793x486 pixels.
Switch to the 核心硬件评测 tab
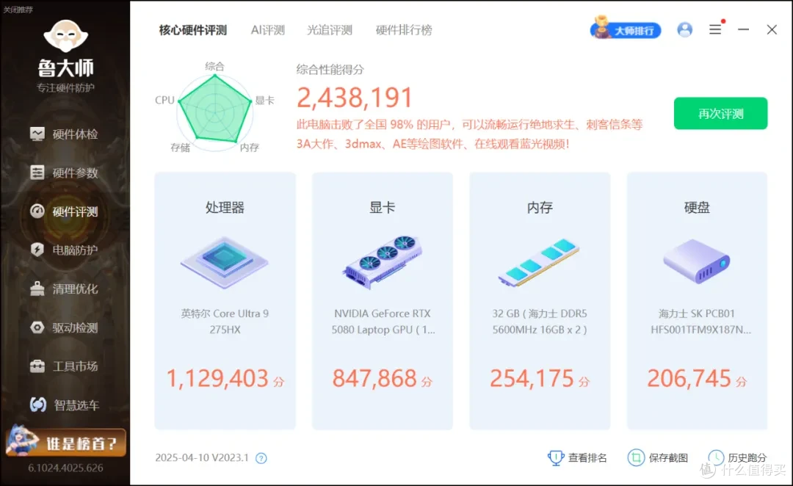(x=192, y=30)
